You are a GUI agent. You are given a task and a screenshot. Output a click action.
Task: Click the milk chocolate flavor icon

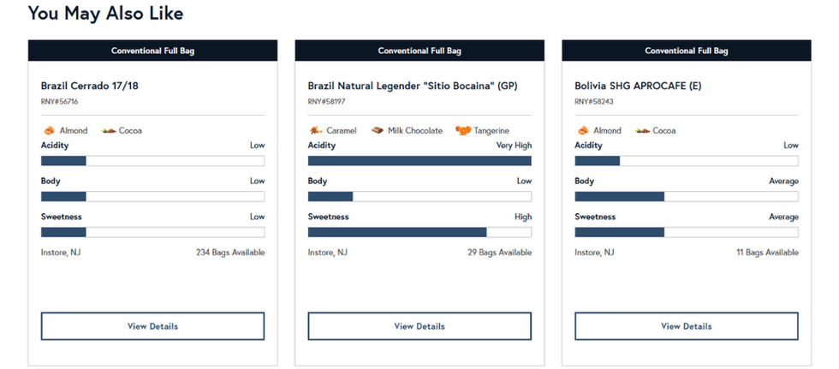(x=378, y=130)
